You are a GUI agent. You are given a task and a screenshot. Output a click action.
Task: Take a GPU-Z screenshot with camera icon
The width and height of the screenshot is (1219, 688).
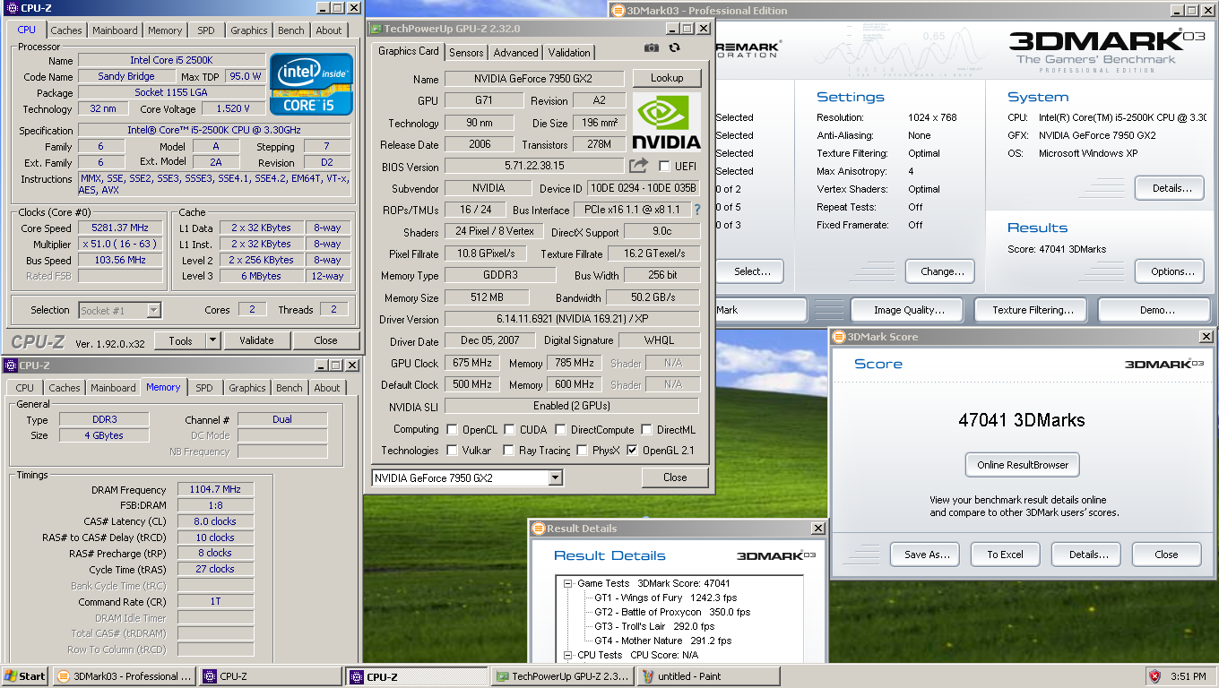(652, 47)
